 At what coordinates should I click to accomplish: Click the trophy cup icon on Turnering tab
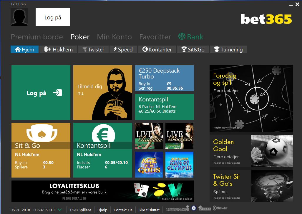click(217, 49)
